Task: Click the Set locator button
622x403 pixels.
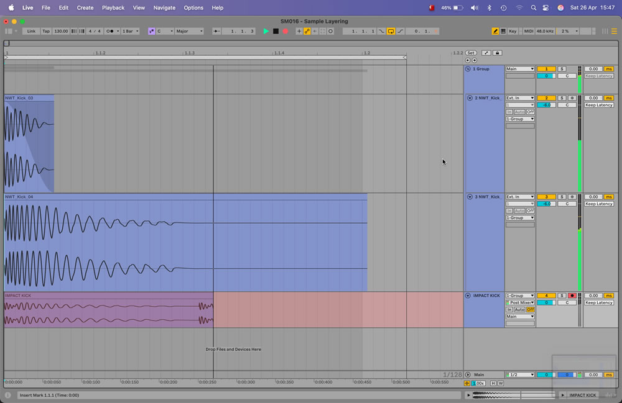Action: [x=470, y=53]
